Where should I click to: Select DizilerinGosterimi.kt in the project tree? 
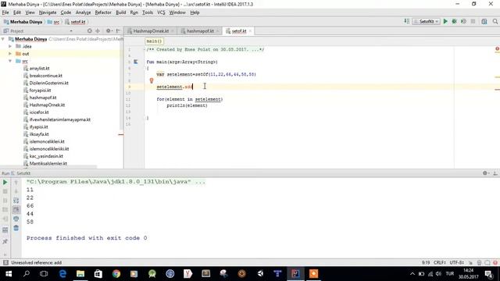pyautogui.click(x=48, y=83)
